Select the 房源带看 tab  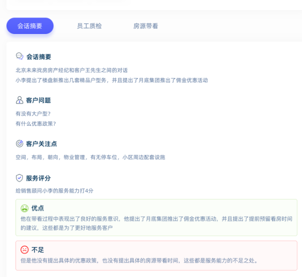[x=145, y=25]
